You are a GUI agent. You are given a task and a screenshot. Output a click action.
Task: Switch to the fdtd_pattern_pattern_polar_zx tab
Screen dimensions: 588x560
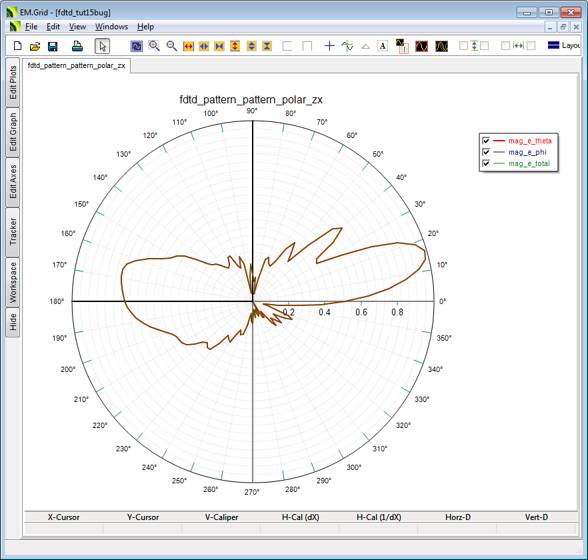(77, 65)
